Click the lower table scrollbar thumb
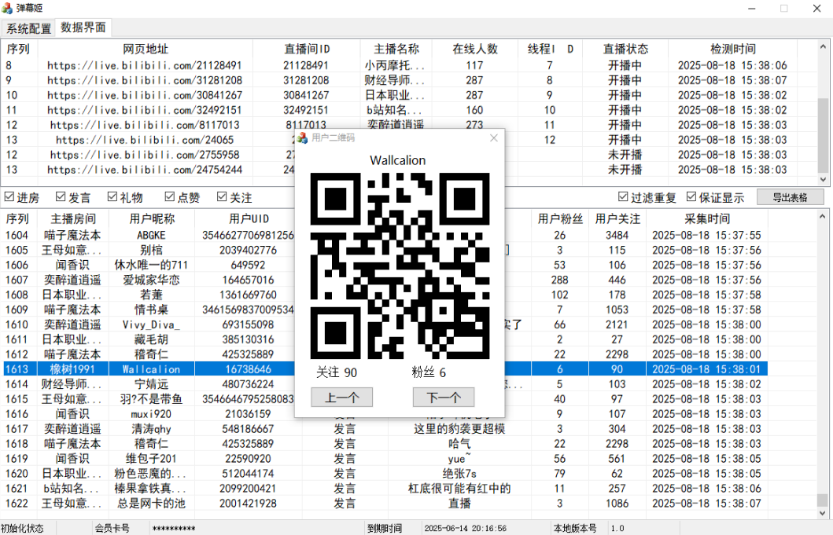The height and width of the screenshot is (535, 833). coord(822,500)
